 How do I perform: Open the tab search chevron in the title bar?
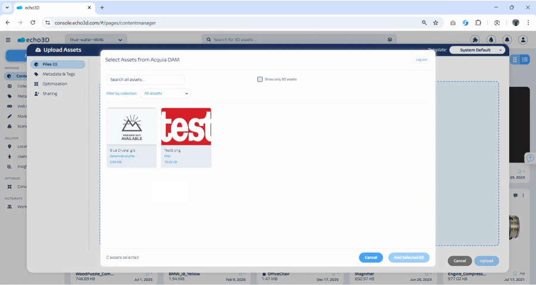(7, 8)
